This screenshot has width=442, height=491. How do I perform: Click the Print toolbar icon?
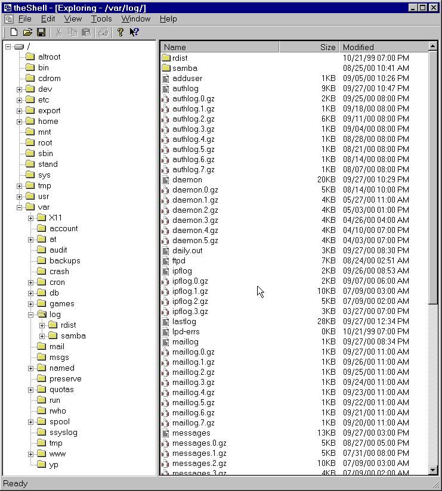pyautogui.click(x=103, y=32)
